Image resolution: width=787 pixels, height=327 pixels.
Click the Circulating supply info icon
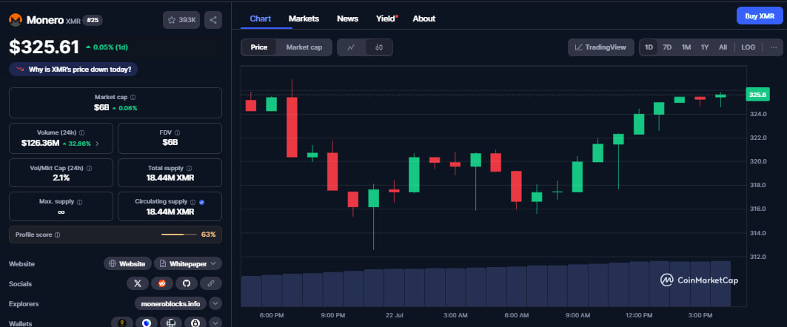point(192,202)
